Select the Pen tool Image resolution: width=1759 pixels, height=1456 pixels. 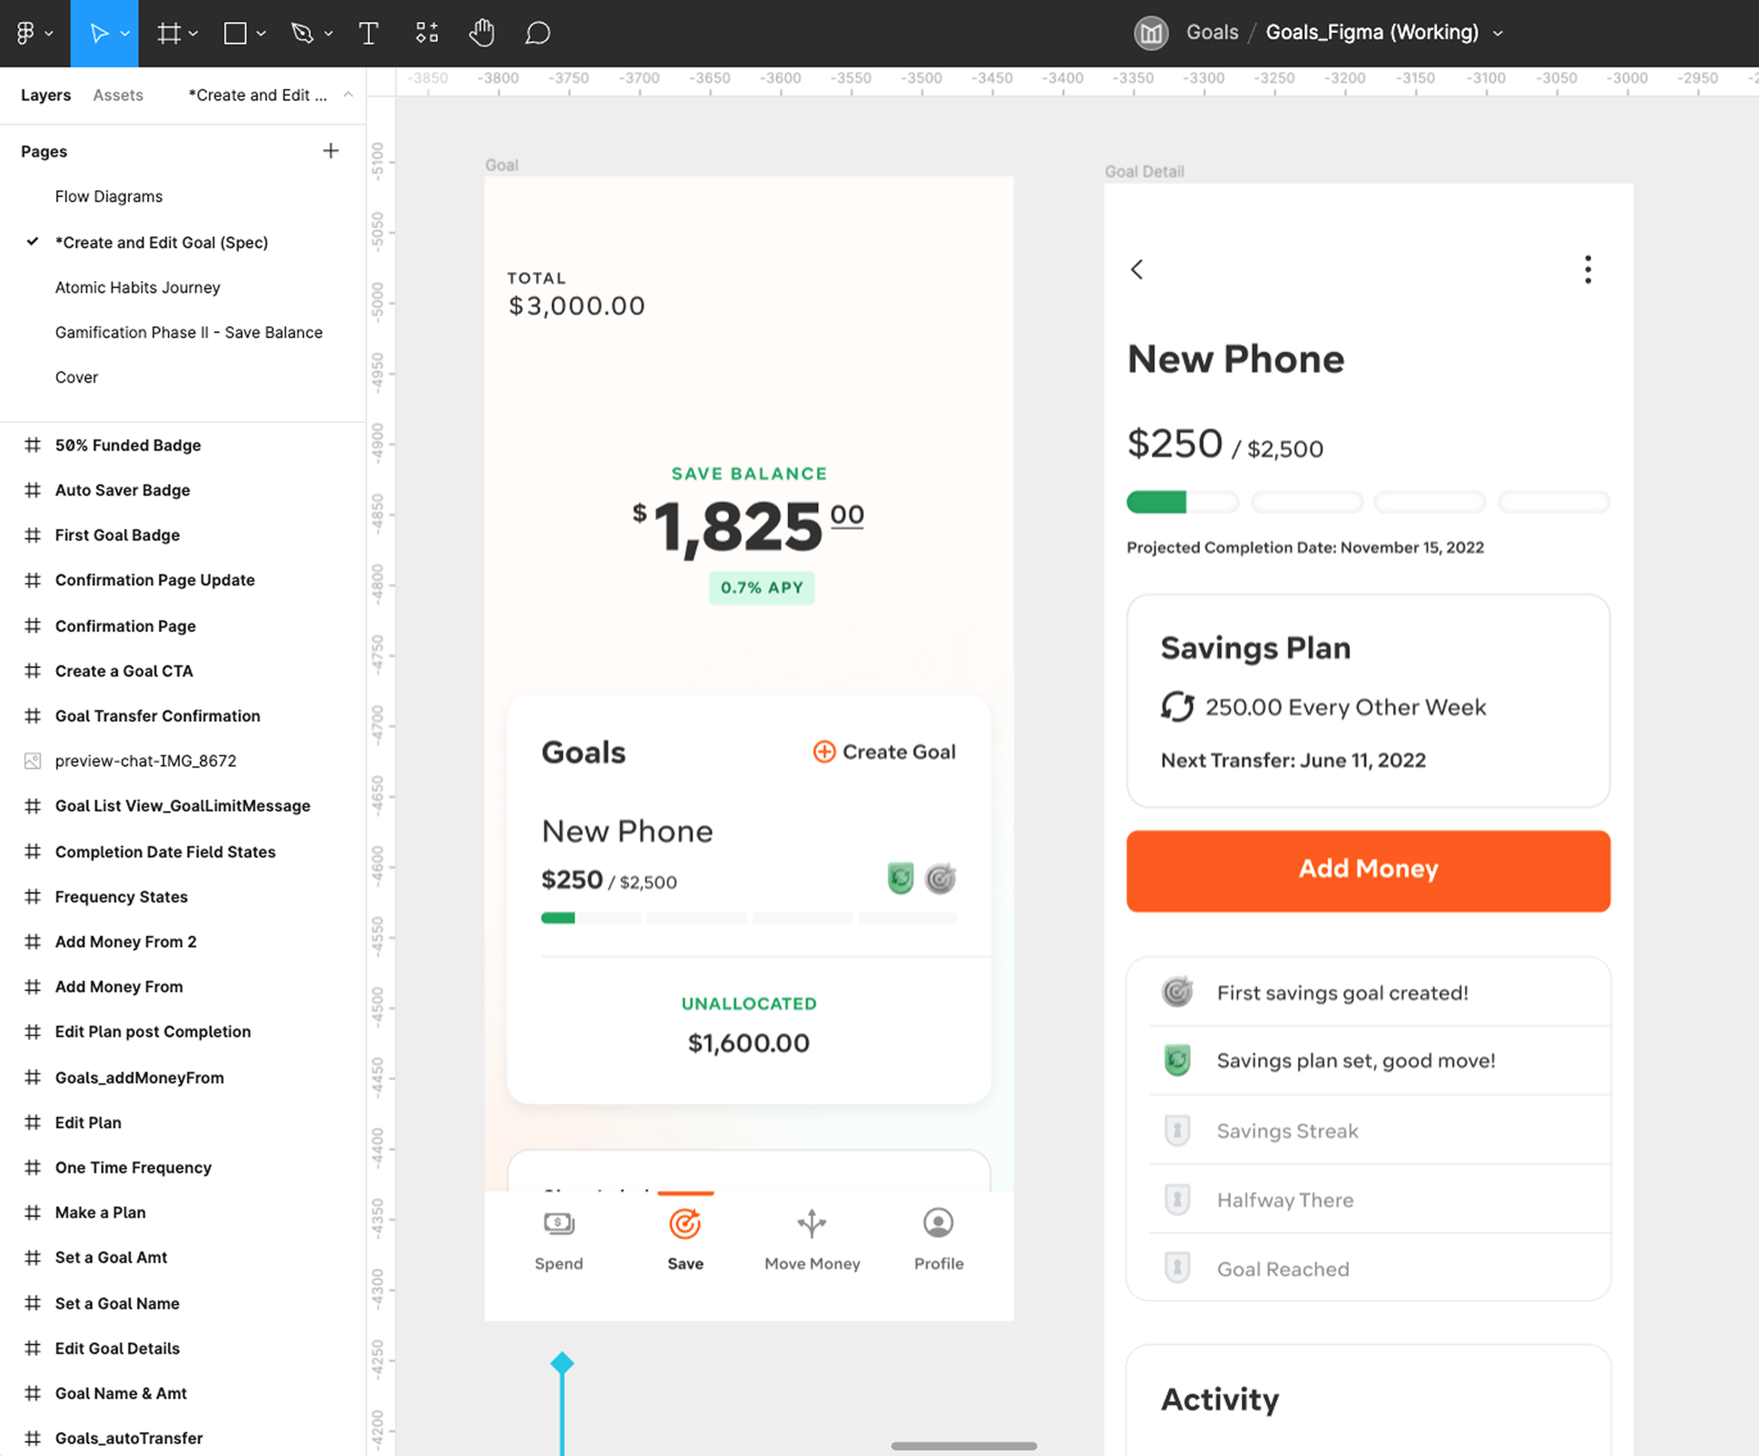point(302,34)
